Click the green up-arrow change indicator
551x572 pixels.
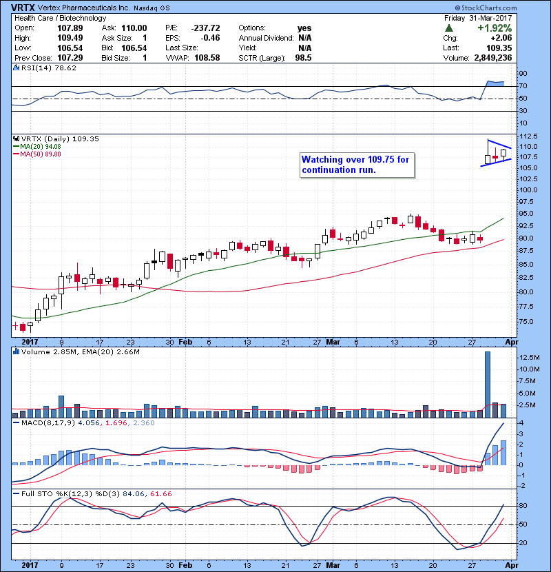449,28
